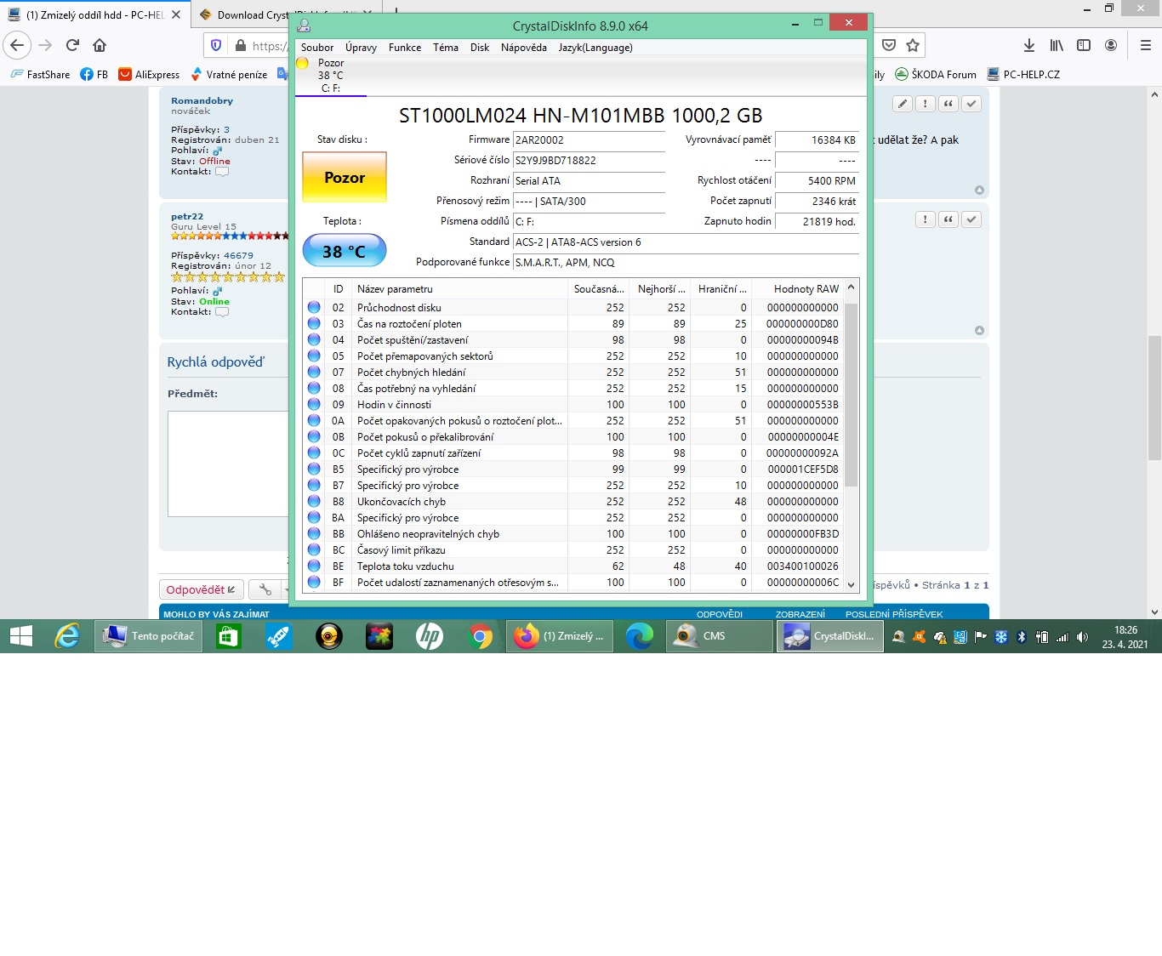This screenshot has width=1162, height=956.
Task: Click the volume icon in system tray
Action: (1082, 637)
